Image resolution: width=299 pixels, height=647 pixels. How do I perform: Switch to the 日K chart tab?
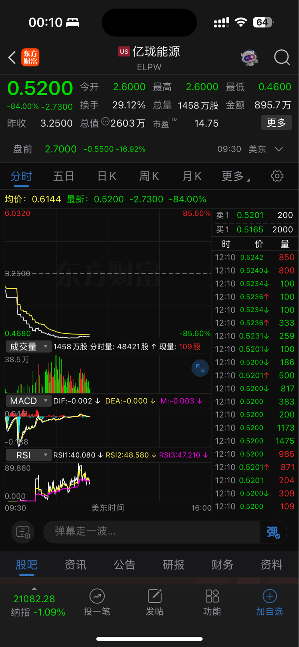click(x=107, y=176)
